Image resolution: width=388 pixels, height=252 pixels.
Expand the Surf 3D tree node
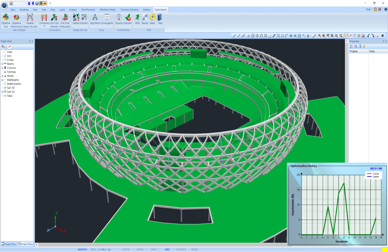point(2,92)
